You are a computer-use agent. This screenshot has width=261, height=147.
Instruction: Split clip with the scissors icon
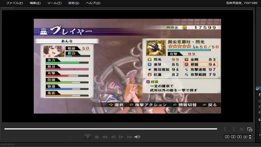(241, 129)
